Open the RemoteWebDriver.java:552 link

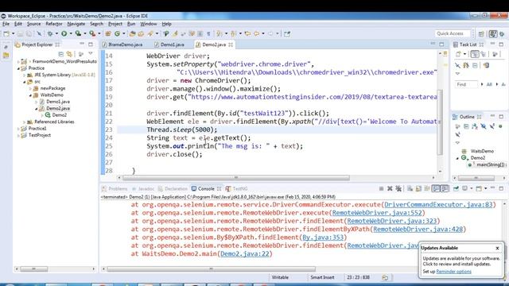[x=377, y=213]
